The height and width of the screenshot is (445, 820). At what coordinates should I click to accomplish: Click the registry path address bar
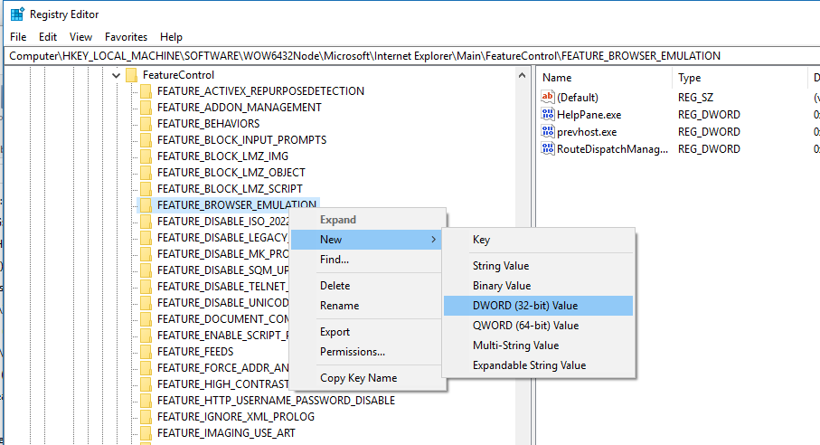(x=412, y=56)
